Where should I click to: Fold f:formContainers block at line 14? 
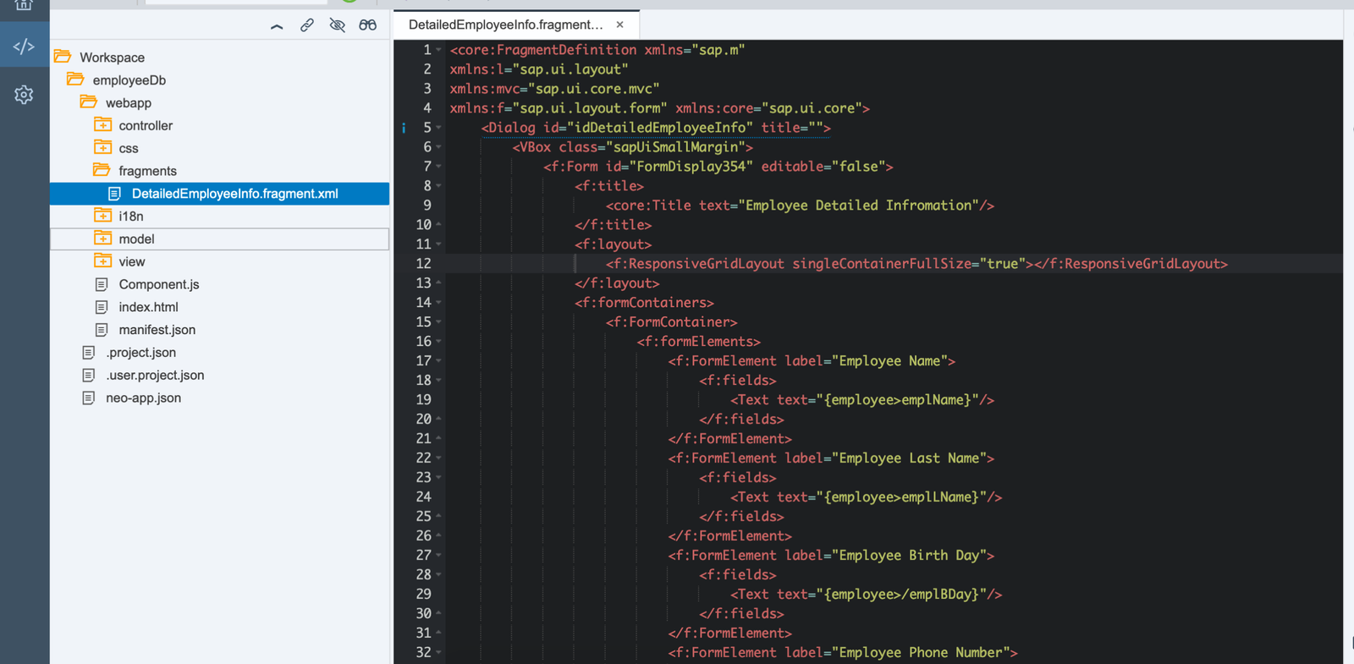click(438, 304)
